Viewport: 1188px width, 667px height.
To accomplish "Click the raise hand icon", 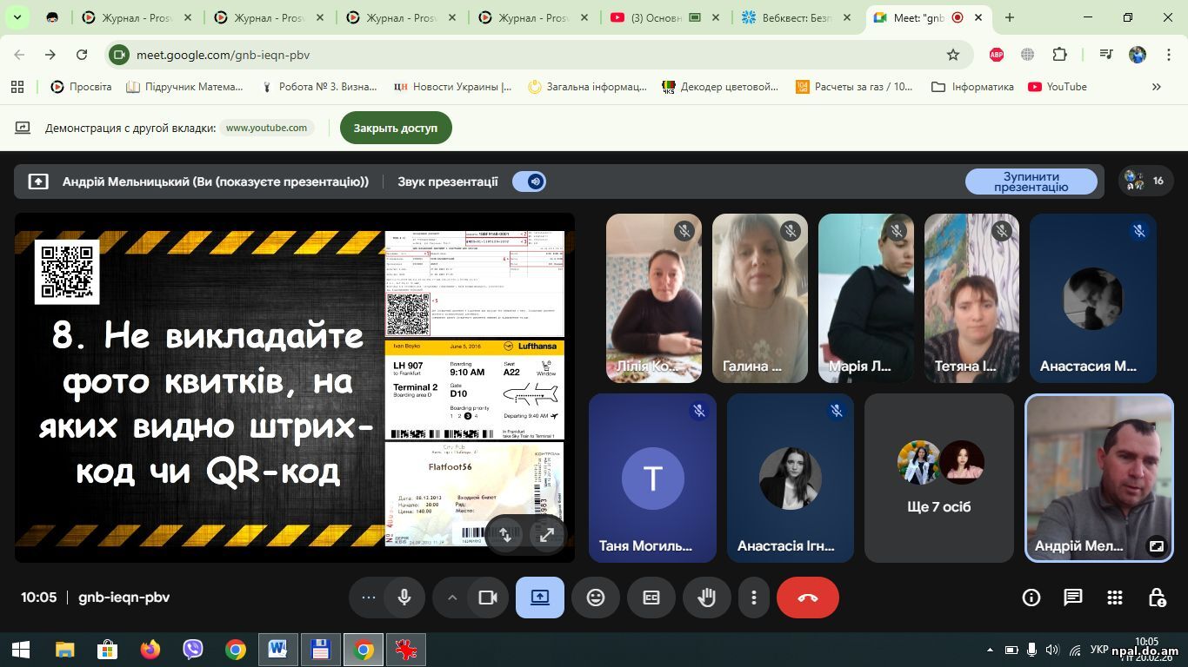I will coord(706,598).
